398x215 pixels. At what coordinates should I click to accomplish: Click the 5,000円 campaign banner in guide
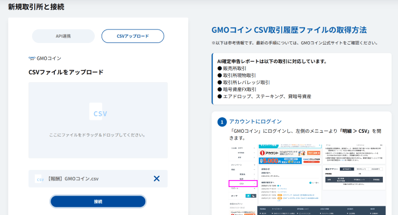tap(279, 160)
